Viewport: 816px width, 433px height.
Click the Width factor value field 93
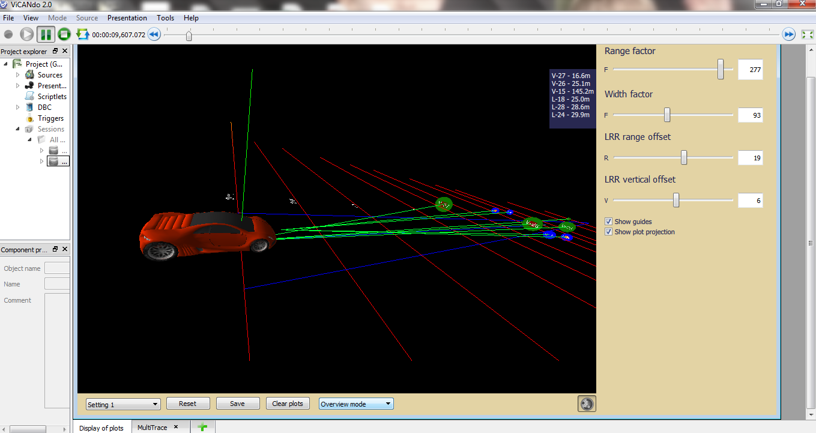(750, 115)
